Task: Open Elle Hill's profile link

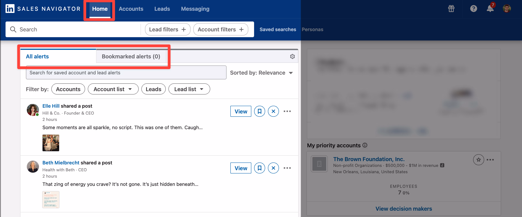Action: pyautogui.click(x=51, y=106)
